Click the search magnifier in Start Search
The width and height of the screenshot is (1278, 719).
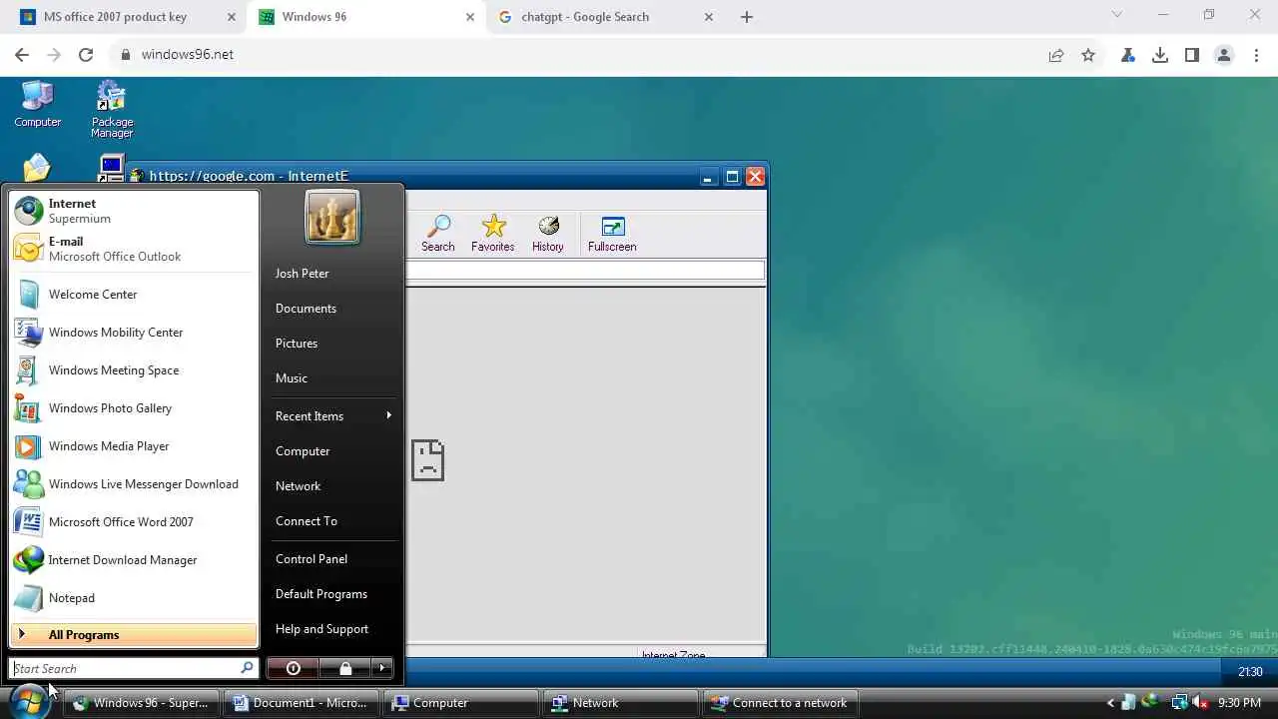click(x=247, y=668)
